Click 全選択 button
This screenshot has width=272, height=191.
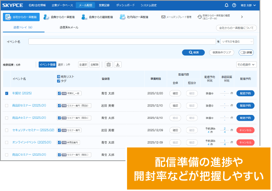pyautogui.click(x=83, y=65)
